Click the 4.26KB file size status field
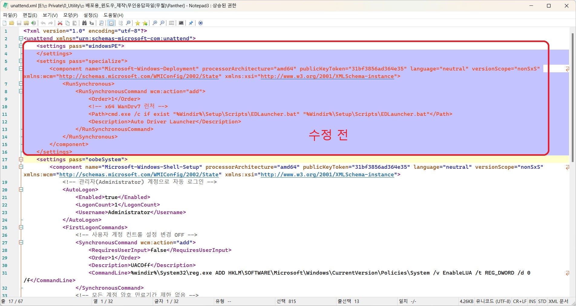Screen dimensions: 576x306 click(x=466, y=301)
